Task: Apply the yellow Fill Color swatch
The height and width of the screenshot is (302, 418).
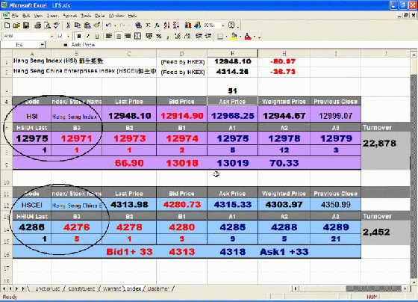Action: [234, 36]
